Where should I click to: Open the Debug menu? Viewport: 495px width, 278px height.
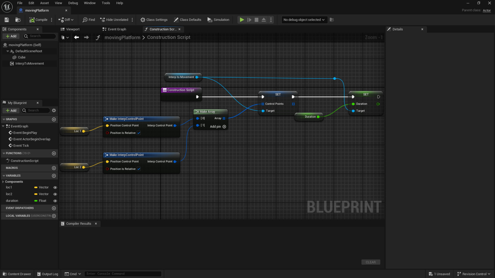(73, 3)
